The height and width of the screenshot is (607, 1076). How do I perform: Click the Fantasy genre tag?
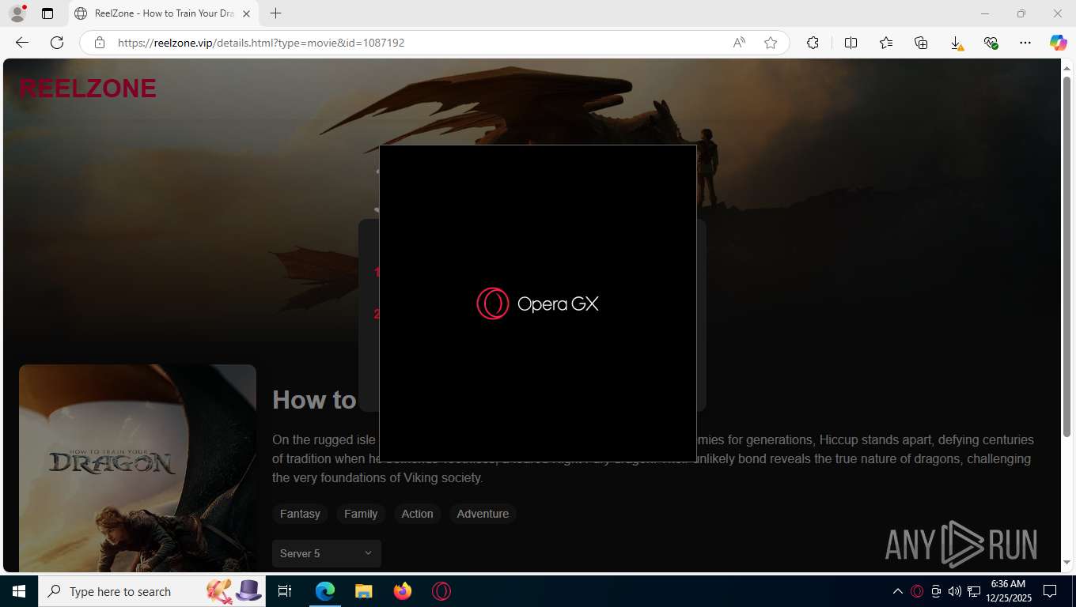point(300,514)
